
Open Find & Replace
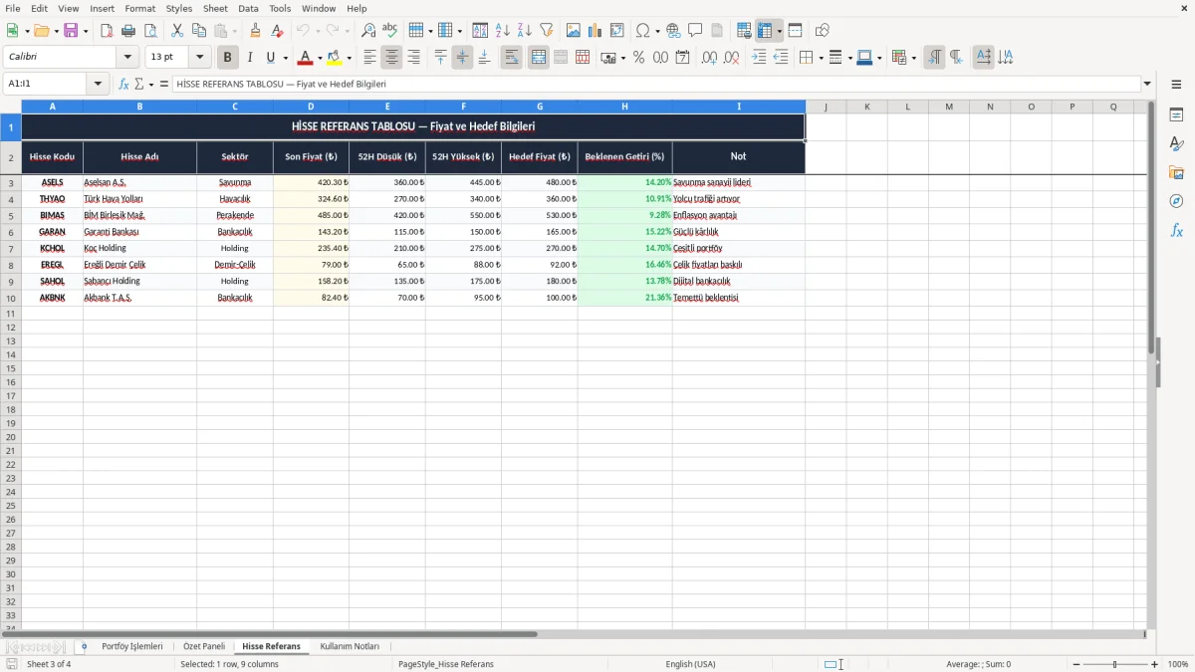368,31
